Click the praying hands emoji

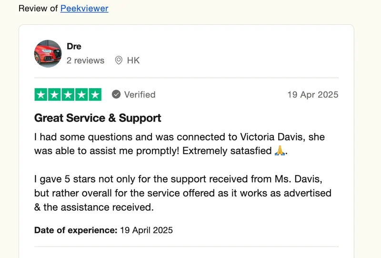point(281,151)
